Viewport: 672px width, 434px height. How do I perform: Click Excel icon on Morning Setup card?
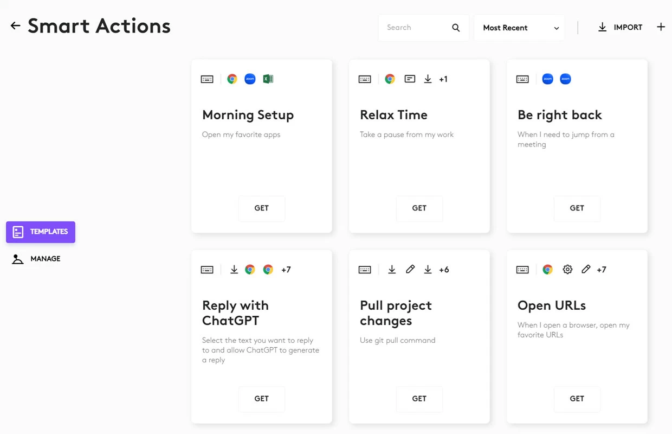268,79
